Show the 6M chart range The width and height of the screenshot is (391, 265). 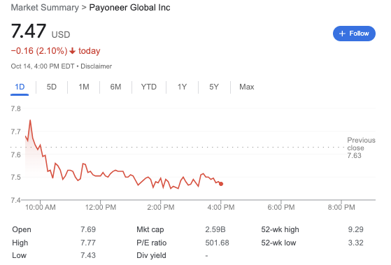pos(115,87)
